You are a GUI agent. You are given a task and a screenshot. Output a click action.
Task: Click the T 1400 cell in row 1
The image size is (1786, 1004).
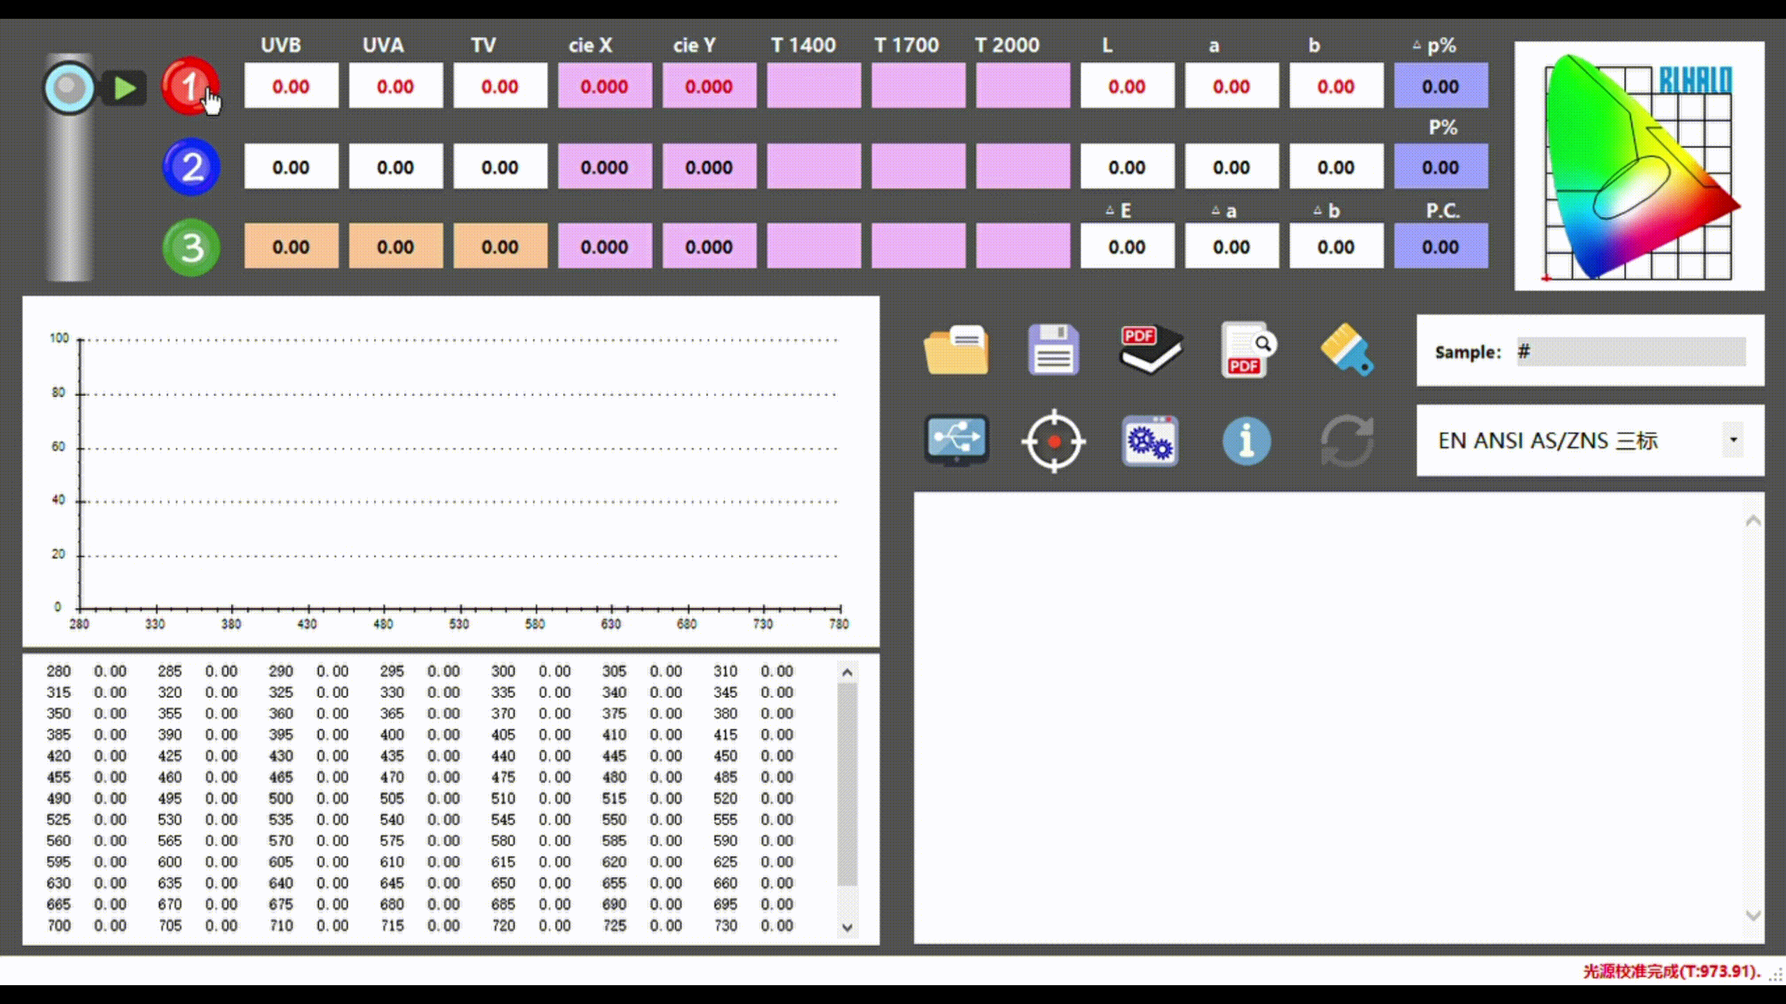pyautogui.click(x=814, y=86)
